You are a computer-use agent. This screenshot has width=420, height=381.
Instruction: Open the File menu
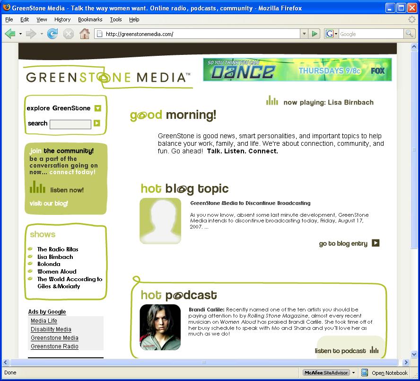coord(9,19)
